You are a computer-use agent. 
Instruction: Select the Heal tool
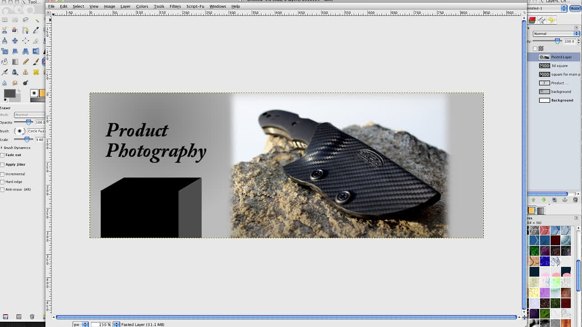click(x=36, y=72)
